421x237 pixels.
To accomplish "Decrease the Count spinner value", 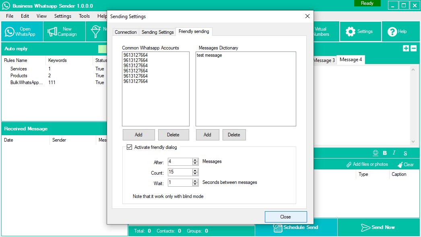I will coord(195,174).
